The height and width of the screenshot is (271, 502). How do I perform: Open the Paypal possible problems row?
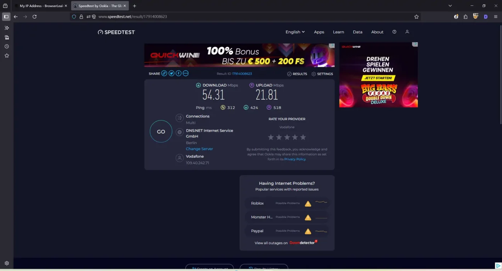(287, 231)
